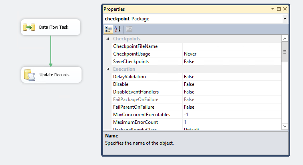Viewport: 303px width, 165px height.
Task: Select the CheckpointUsage property row
Action: coord(132,54)
